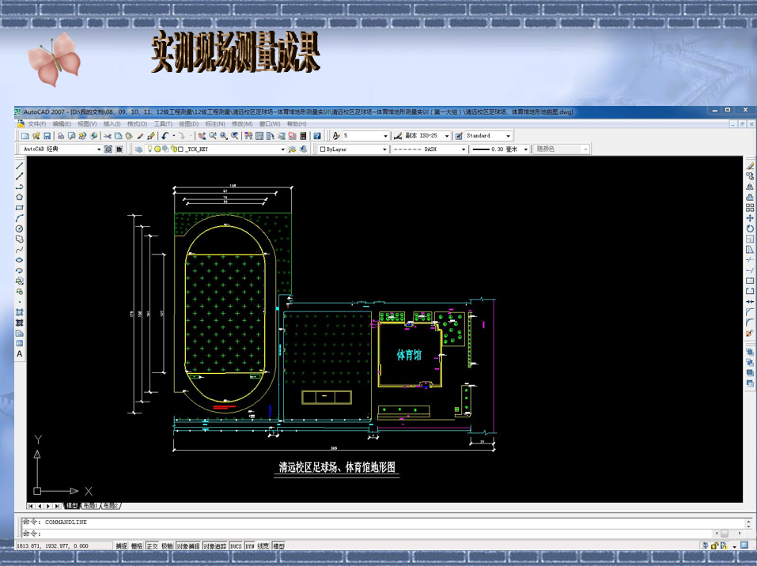The width and height of the screenshot is (757, 566).
Task: Select the Erase tool in modify toolbar
Action: click(750, 166)
